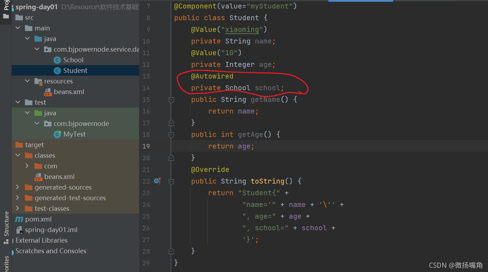Click the @Component annotation on line 7

(x=195, y=6)
